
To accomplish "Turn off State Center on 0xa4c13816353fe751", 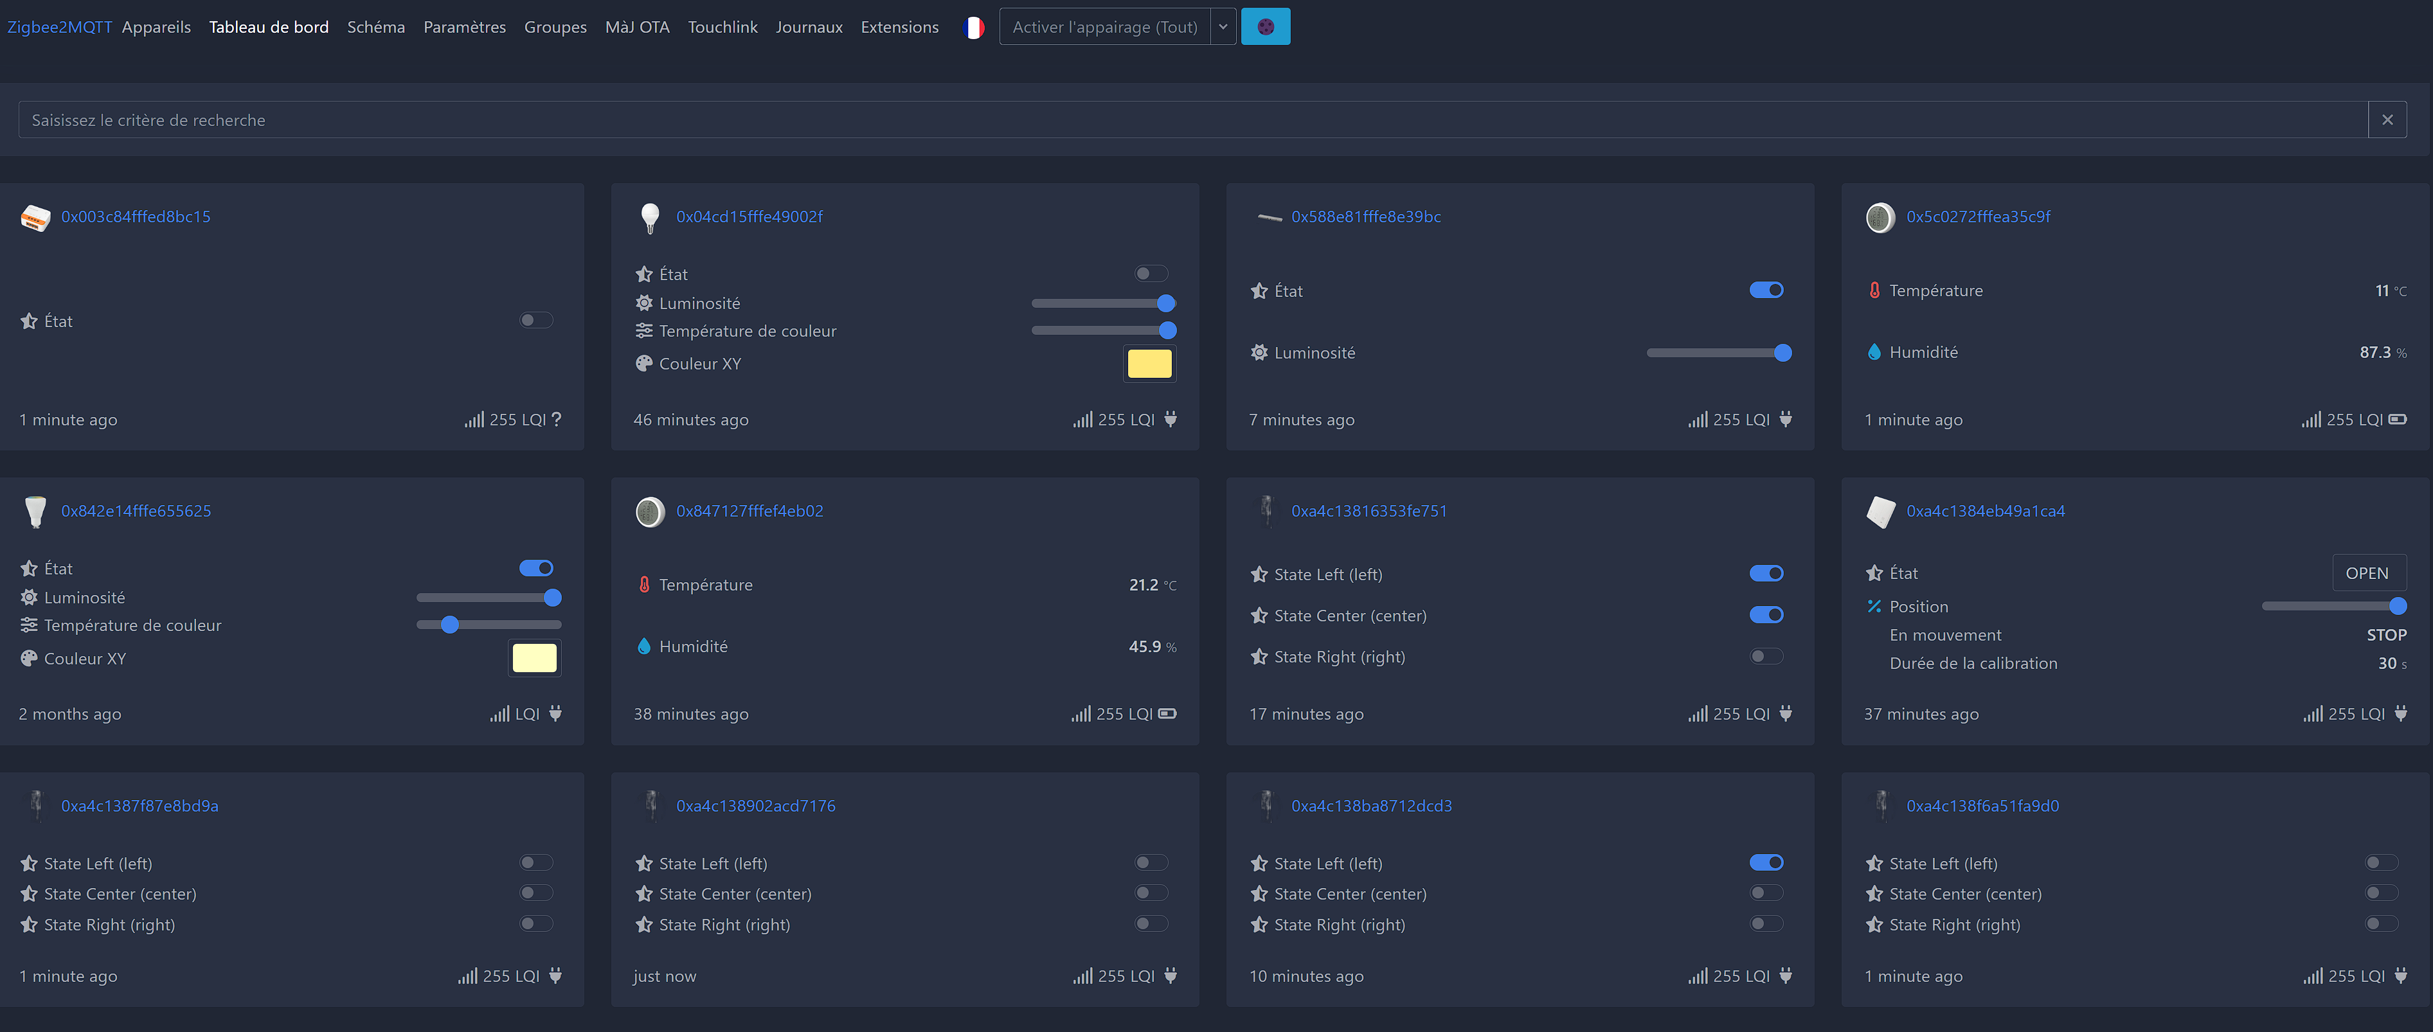I will [1766, 616].
